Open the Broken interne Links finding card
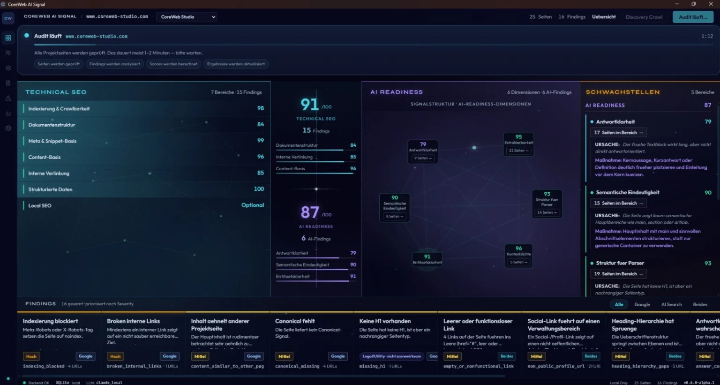 click(x=143, y=343)
